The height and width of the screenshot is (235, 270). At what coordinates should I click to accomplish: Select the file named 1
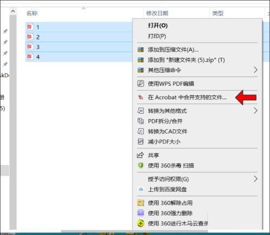[79, 27]
